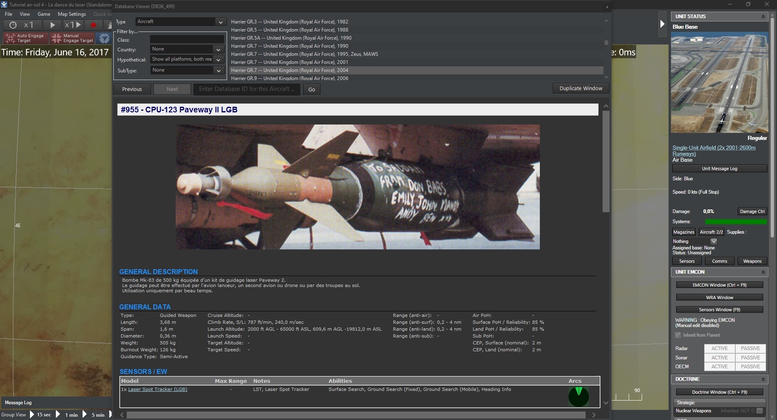Start recording with the red record icon
777x420 pixels.
pyautogui.click(x=93, y=25)
